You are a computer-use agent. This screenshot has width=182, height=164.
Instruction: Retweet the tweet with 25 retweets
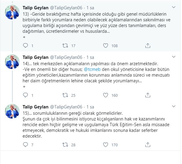pos(65,96)
